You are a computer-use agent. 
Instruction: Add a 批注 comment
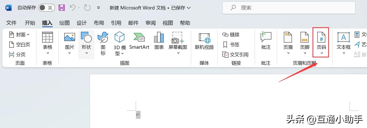[x=266, y=41]
